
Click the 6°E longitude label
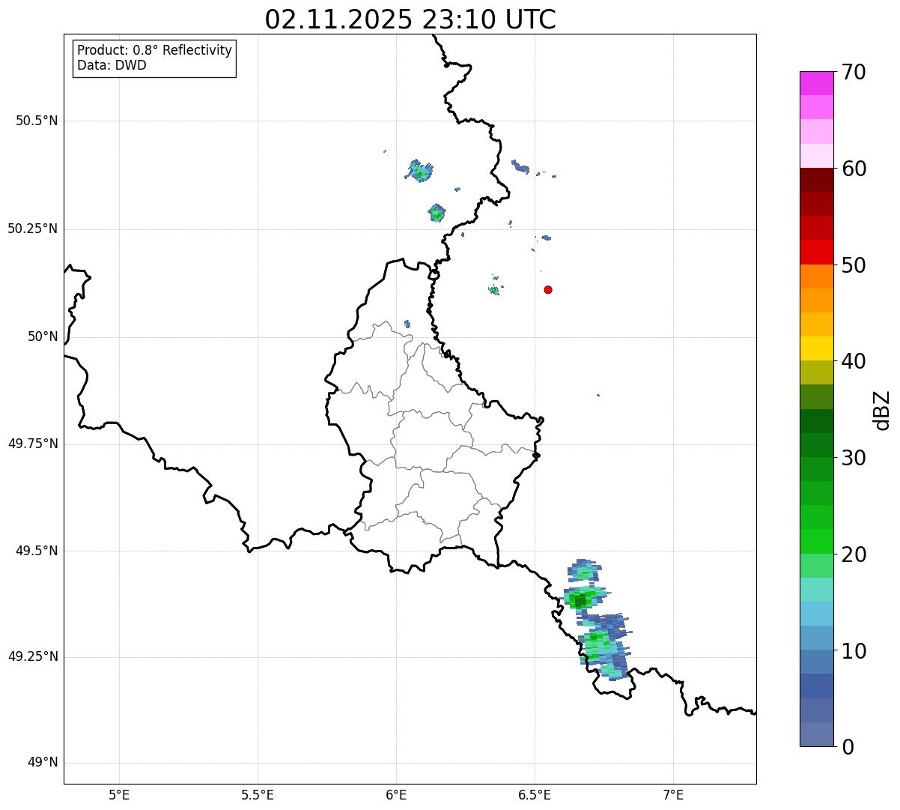(396, 794)
